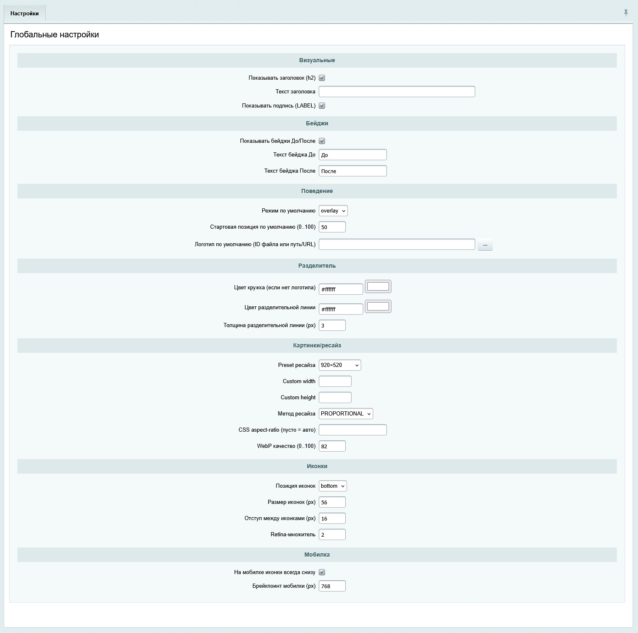
Task: Click the Текст заголовка input field
Action: tap(396, 92)
